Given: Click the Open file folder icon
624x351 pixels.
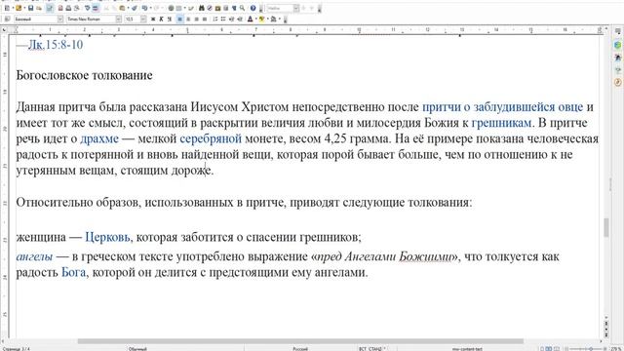Looking at the screenshot, I should [x=19, y=8].
